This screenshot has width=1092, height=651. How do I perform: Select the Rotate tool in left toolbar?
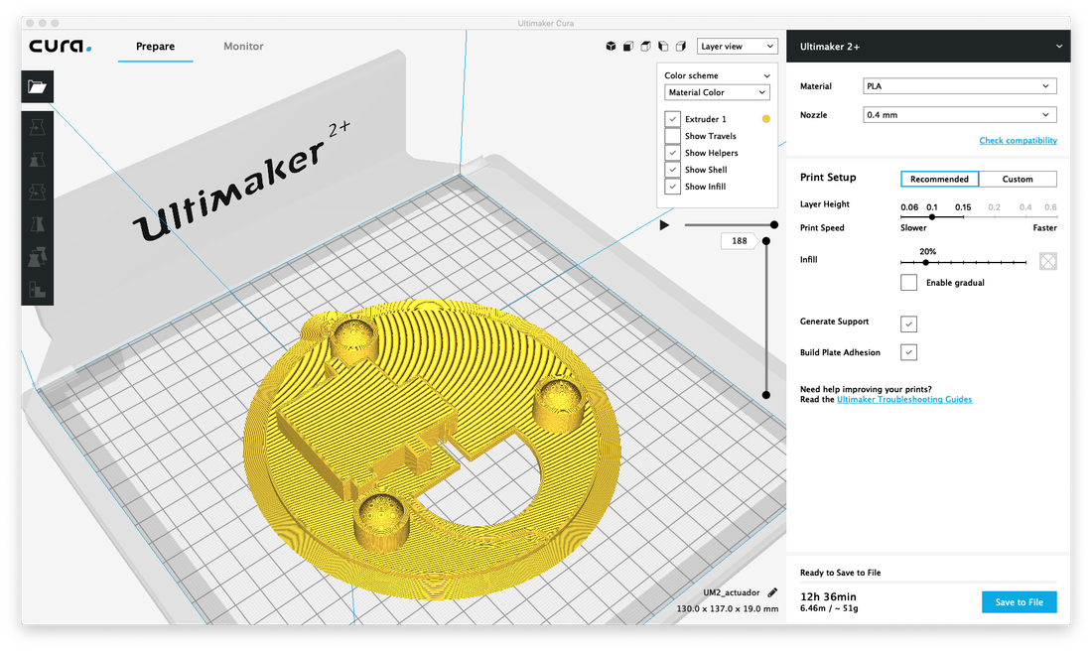pyautogui.click(x=37, y=193)
